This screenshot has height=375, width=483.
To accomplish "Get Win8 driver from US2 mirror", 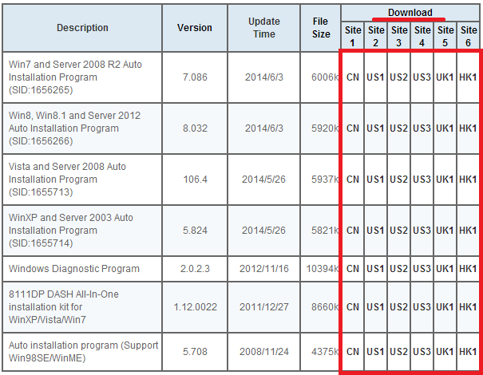I will pyautogui.click(x=398, y=128).
